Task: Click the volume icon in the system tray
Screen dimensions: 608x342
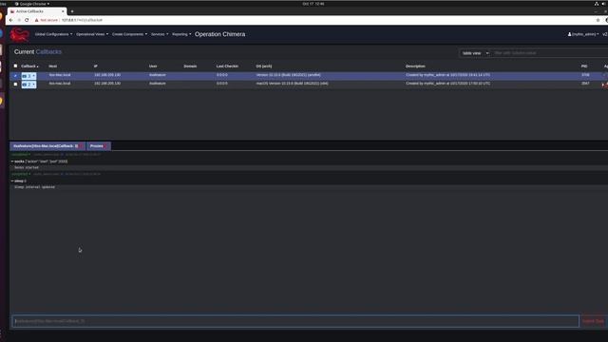Action: pos(604,4)
